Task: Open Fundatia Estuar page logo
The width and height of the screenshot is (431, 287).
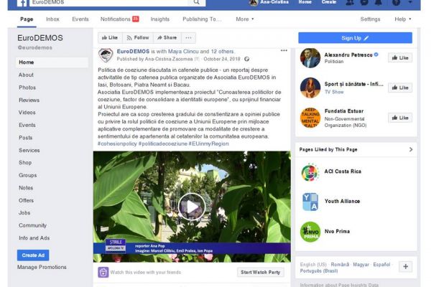Action: pos(310,118)
